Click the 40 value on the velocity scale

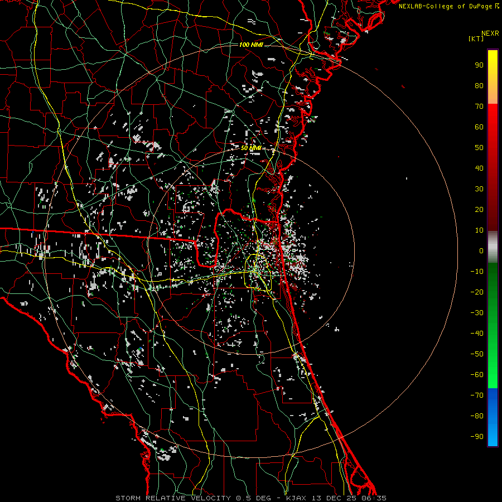479,168
